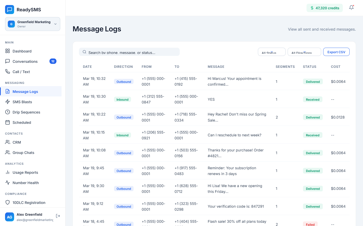Open the Number Health link
The image size is (363, 226).
[31, 183]
